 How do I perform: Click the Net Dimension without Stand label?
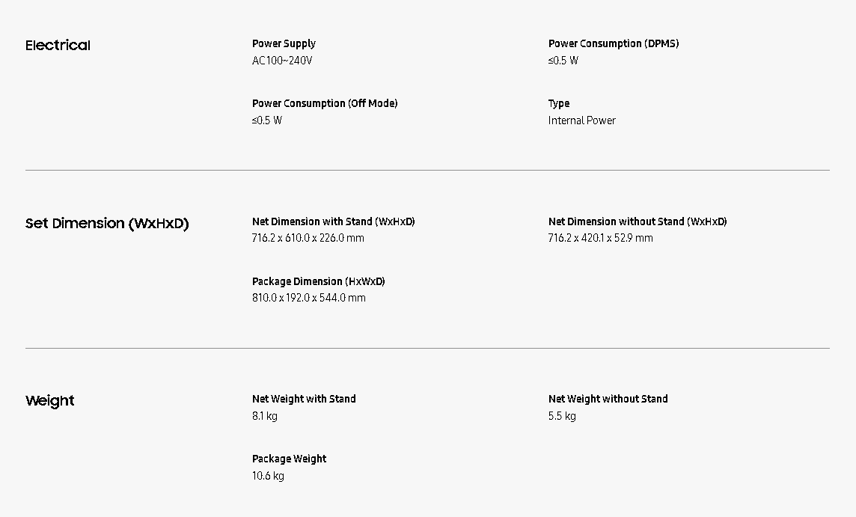[637, 221]
